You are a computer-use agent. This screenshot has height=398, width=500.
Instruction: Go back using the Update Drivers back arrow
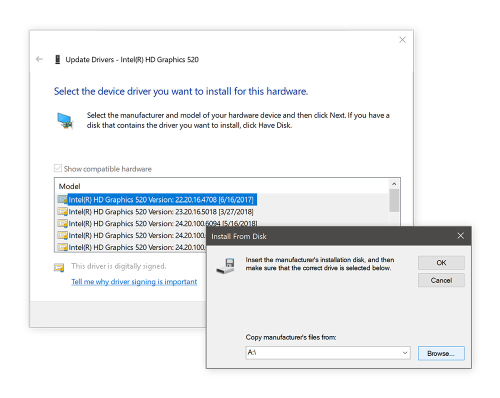click(39, 59)
